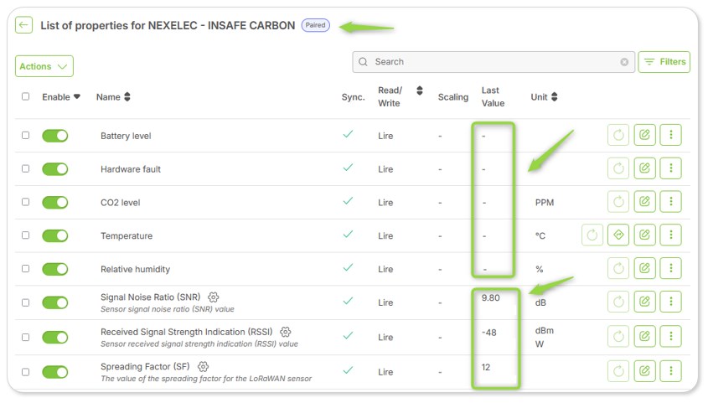The width and height of the screenshot is (708, 403).
Task: Edit the Relative humidity property
Action: coord(644,268)
